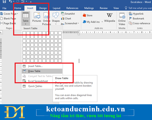Add a Bookmark
This screenshot has height=120, width=152.
[x=137, y=19]
